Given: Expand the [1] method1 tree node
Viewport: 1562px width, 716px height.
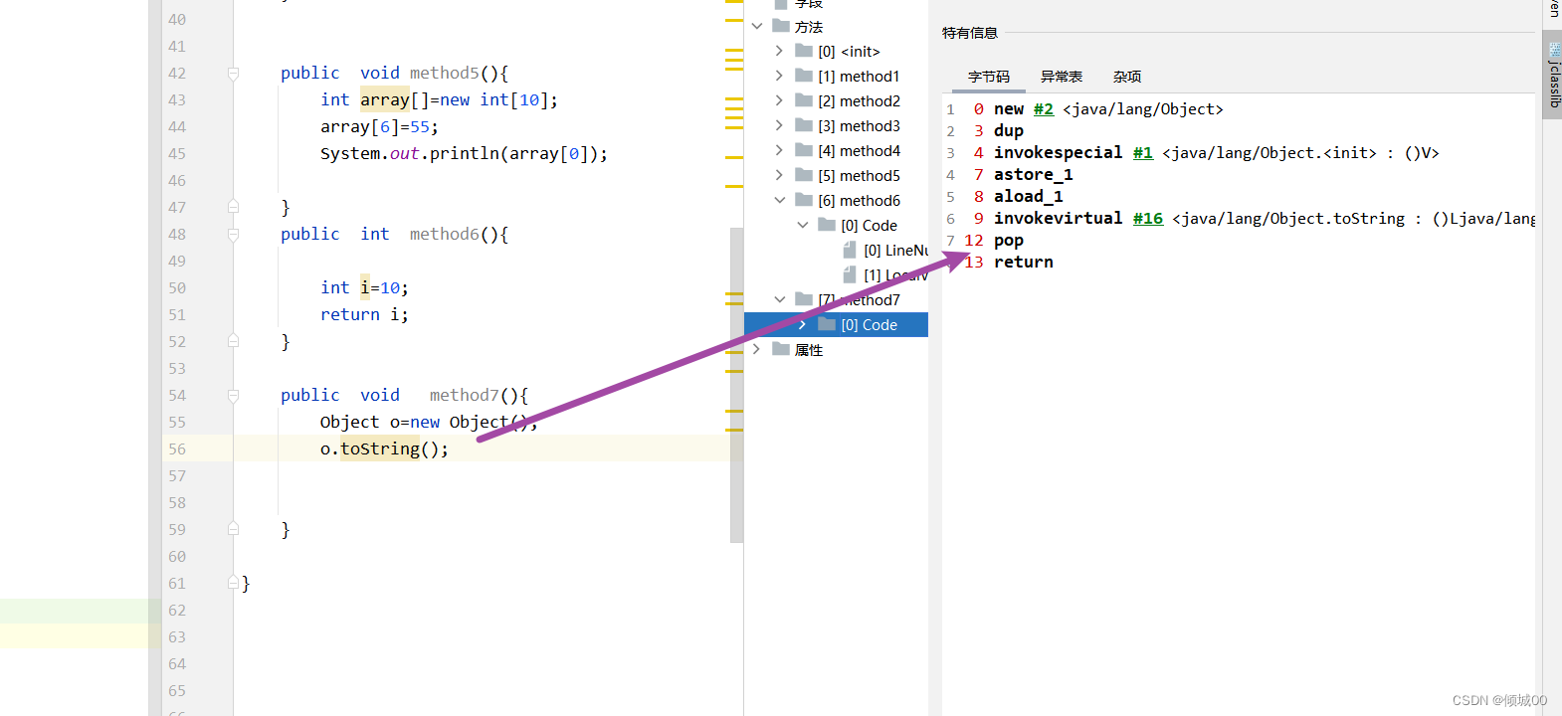Looking at the screenshot, I should [x=779, y=76].
